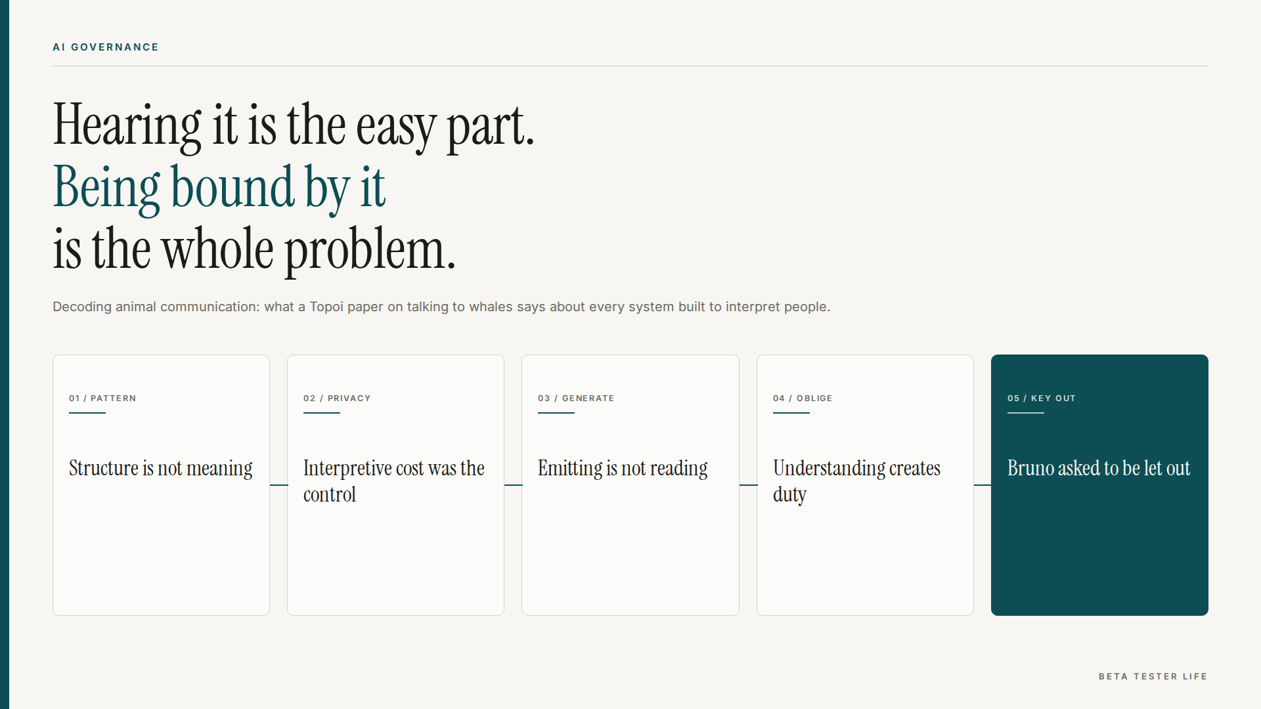Open the 'Structure is not meaning' card
Viewport: 1261px width, 709px height.
click(161, 485)
